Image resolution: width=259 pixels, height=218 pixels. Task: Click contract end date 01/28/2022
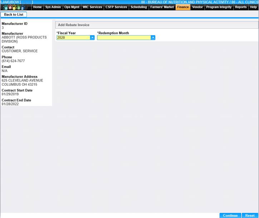[10, 104]
